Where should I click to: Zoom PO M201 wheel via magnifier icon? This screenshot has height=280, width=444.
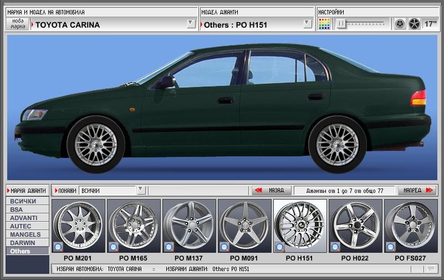coord(58,247)
